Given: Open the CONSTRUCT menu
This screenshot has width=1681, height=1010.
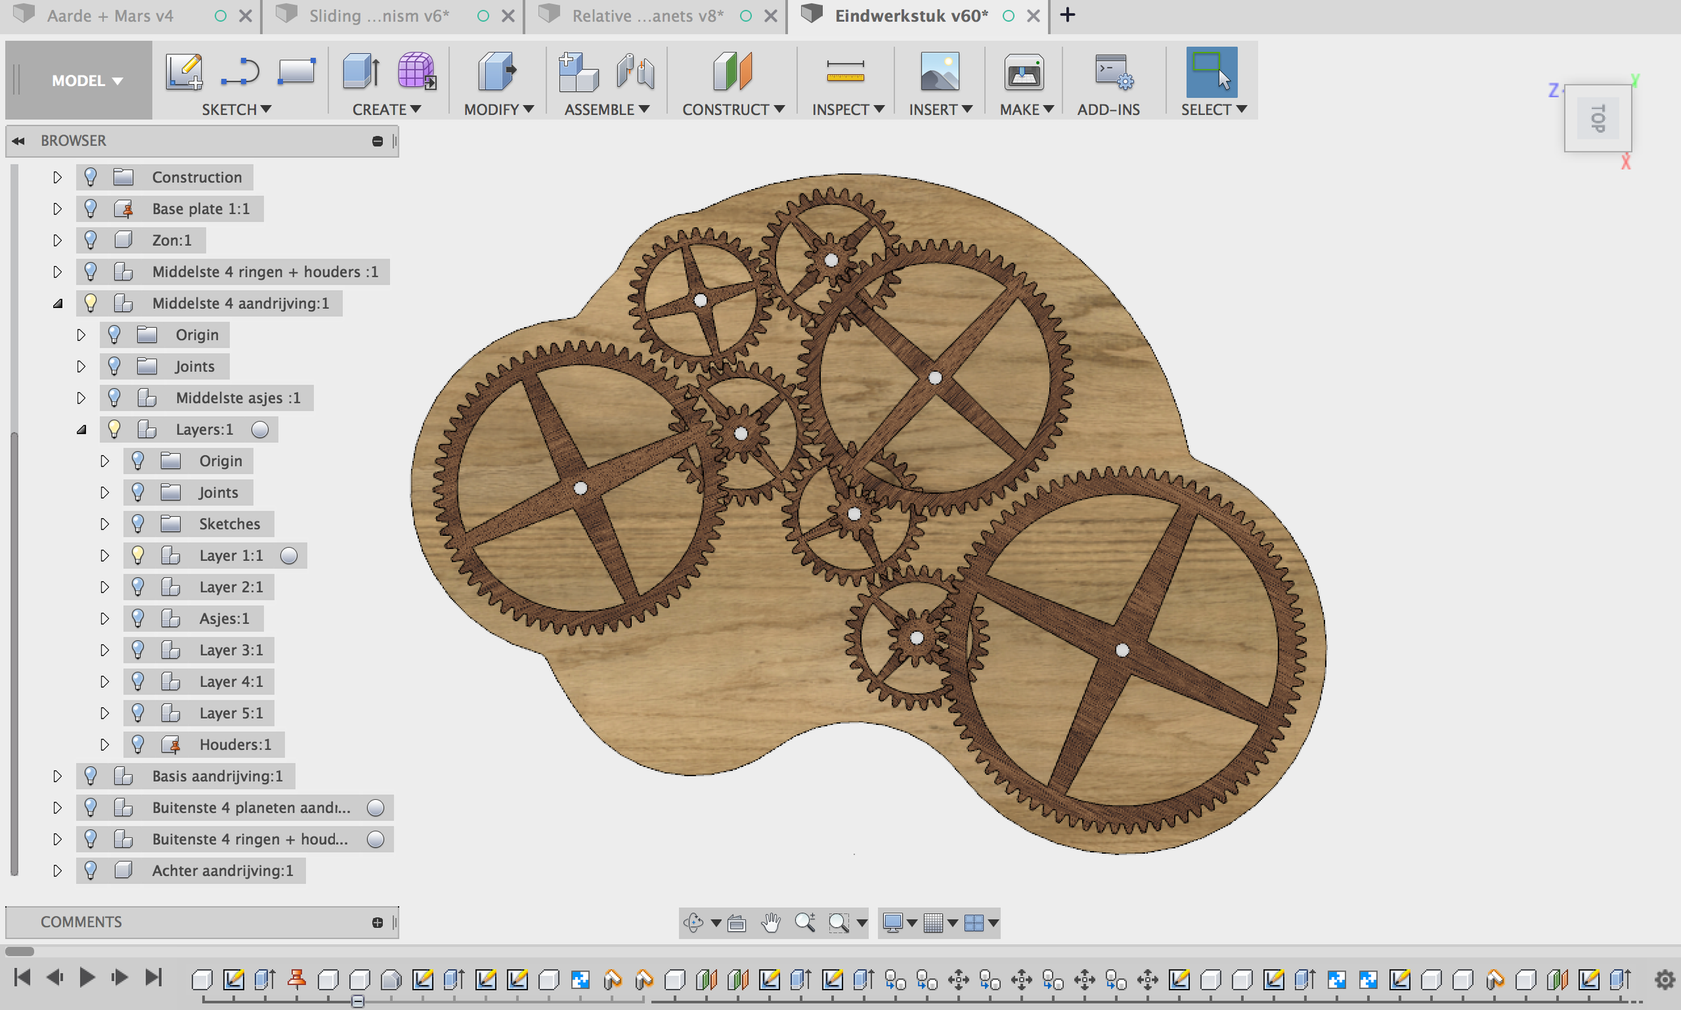Looking at the screenshot, I should coord(733,109).
